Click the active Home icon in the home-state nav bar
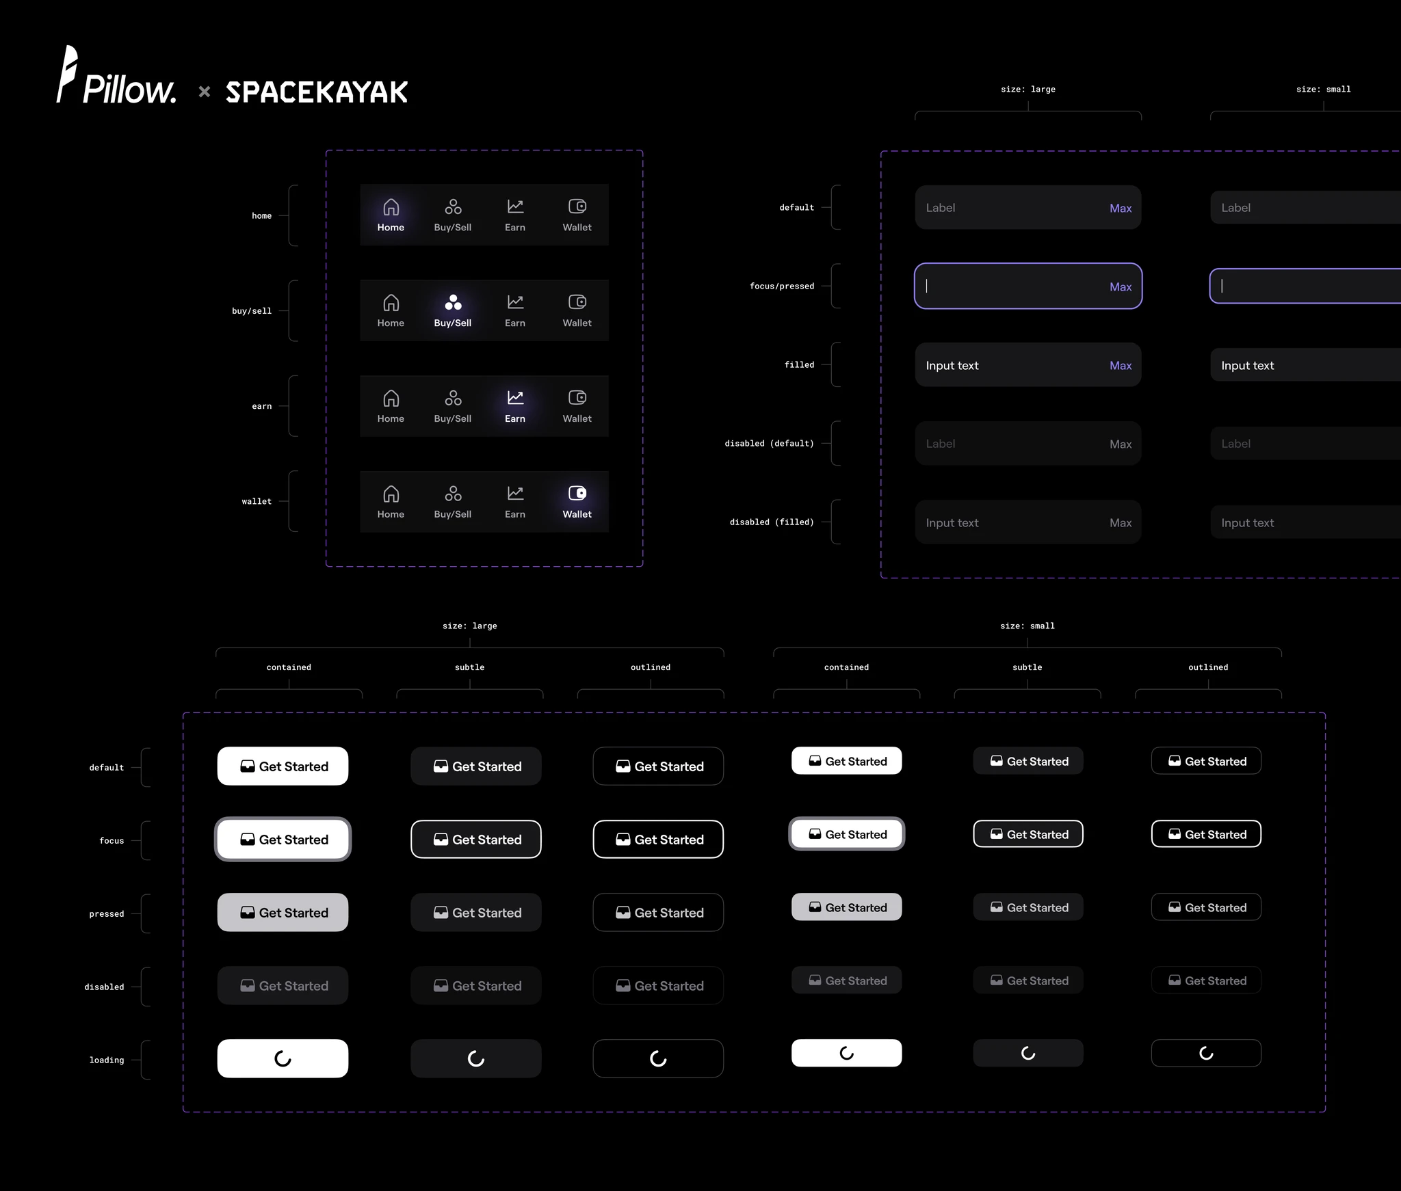 point(391,206)
